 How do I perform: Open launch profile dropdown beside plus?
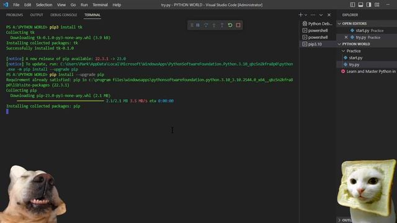[x=306, y=15]
